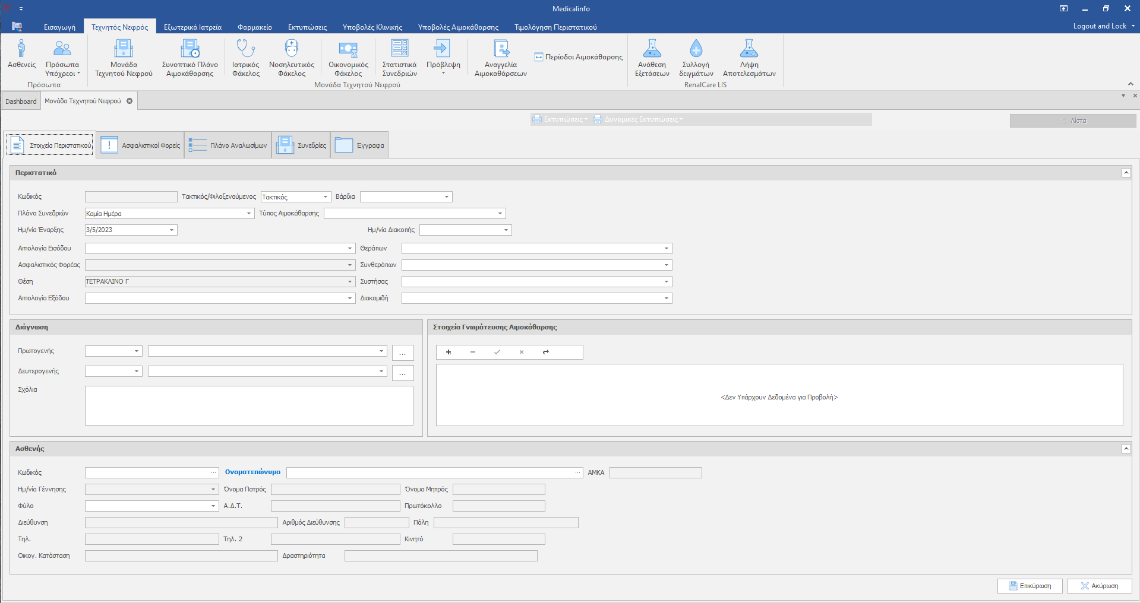Collapse the Ασθενής section
The image size is (1140, 603).
click(1126, 449)
